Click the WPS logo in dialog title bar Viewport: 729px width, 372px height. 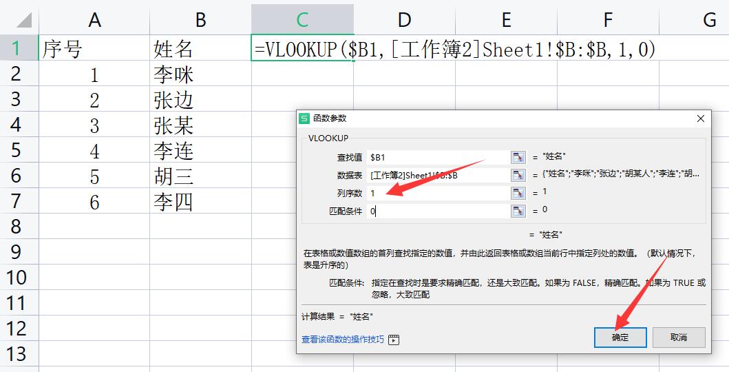[x=305, y=118]
